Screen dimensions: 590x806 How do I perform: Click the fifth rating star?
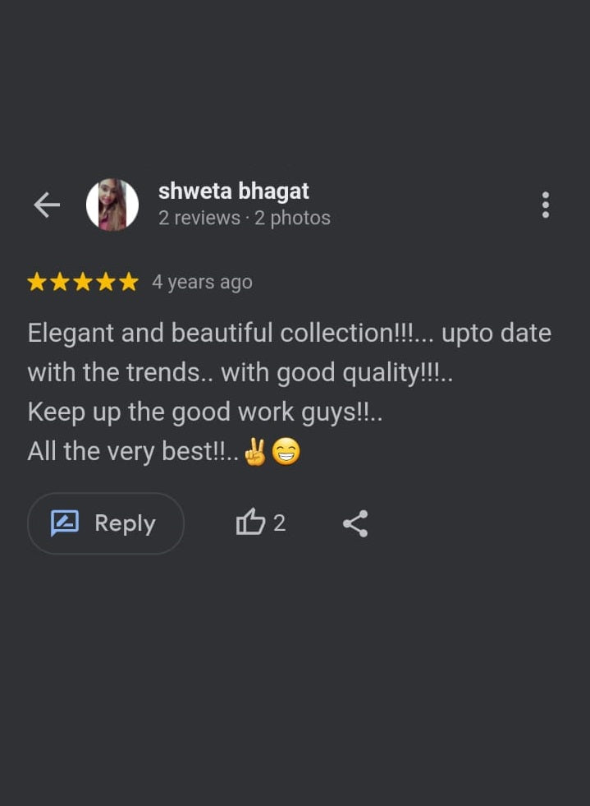pos(129,282)
